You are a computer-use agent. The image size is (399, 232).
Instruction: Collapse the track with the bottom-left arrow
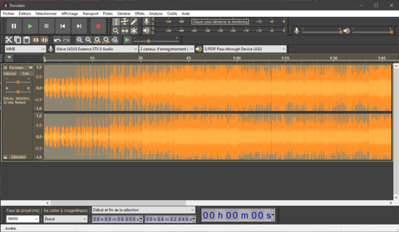(x=5, y=157)
